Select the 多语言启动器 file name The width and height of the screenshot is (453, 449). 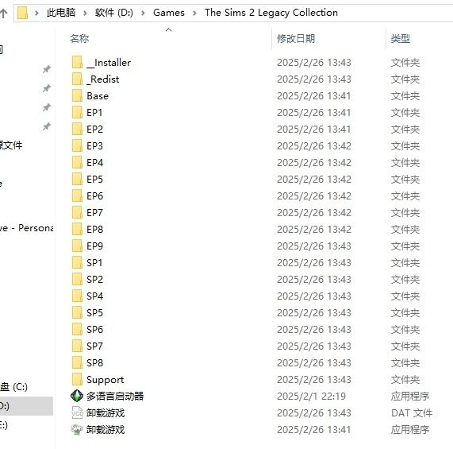coord(115,396)
